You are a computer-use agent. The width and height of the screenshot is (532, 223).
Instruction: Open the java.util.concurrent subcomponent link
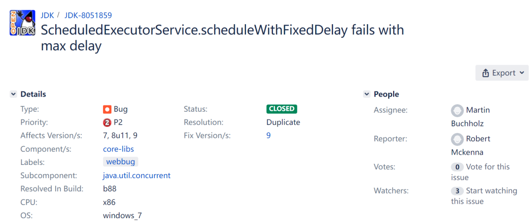pyautogui.click(x=136, y=175)
